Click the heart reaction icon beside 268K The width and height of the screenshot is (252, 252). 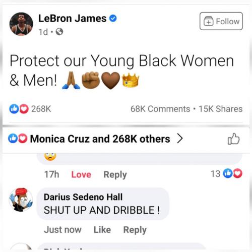coord(24,109)
